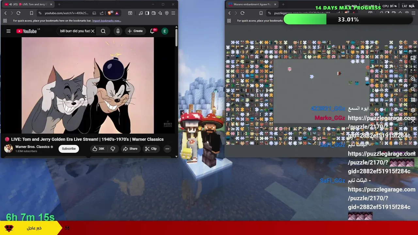
Task: View site information in the YouTube address bar
Action: pyautogui.click(x=40, y=13)
